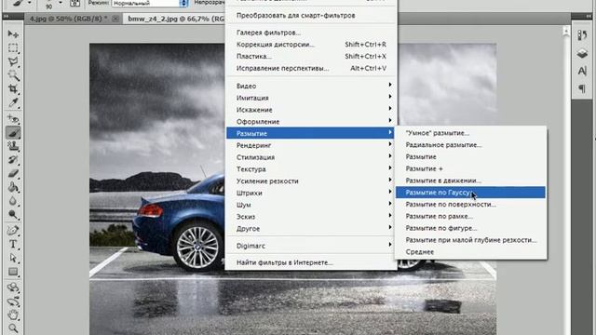596x335 pixels.
Task: Select the active Brush tool
Action: point(13,132)
